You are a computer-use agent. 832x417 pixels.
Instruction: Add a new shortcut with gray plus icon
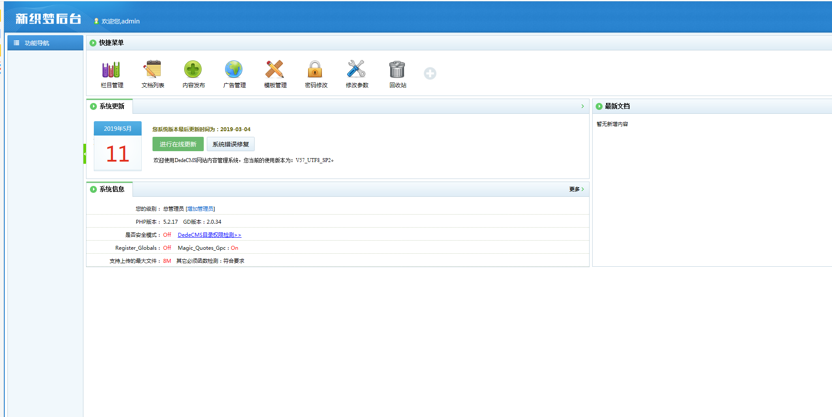[430, 73]
